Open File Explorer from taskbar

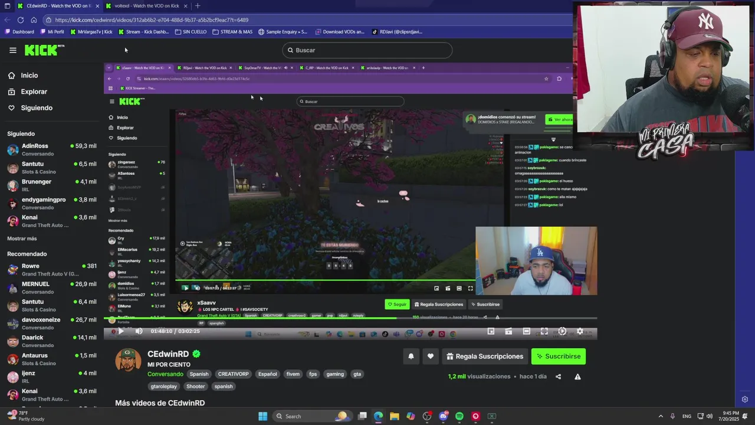click(x=394, y=416)
